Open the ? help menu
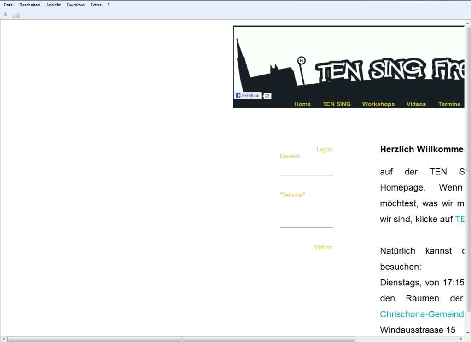471x342 pixels. point(109,5)
